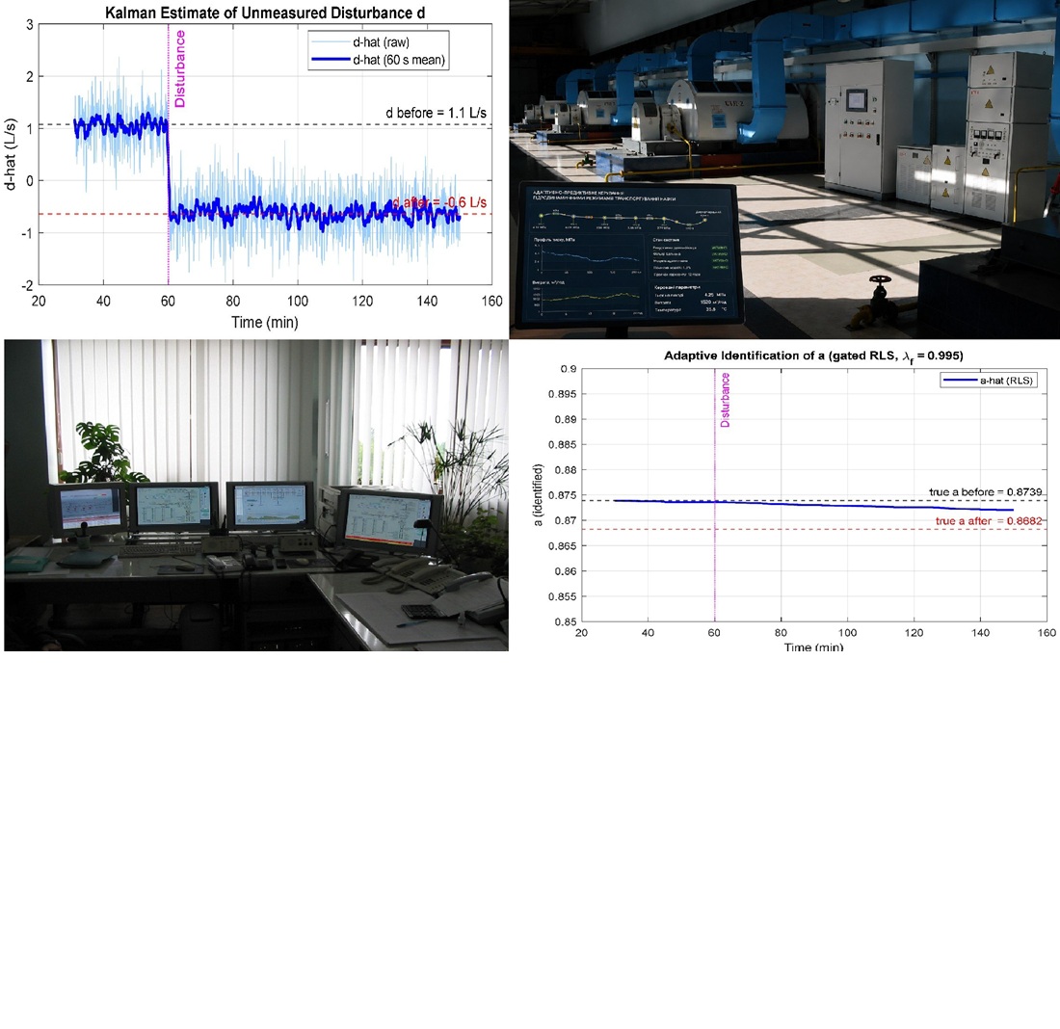
Task: Click the 'a (identified)' y-axis label
Action: tap(538, 495)
